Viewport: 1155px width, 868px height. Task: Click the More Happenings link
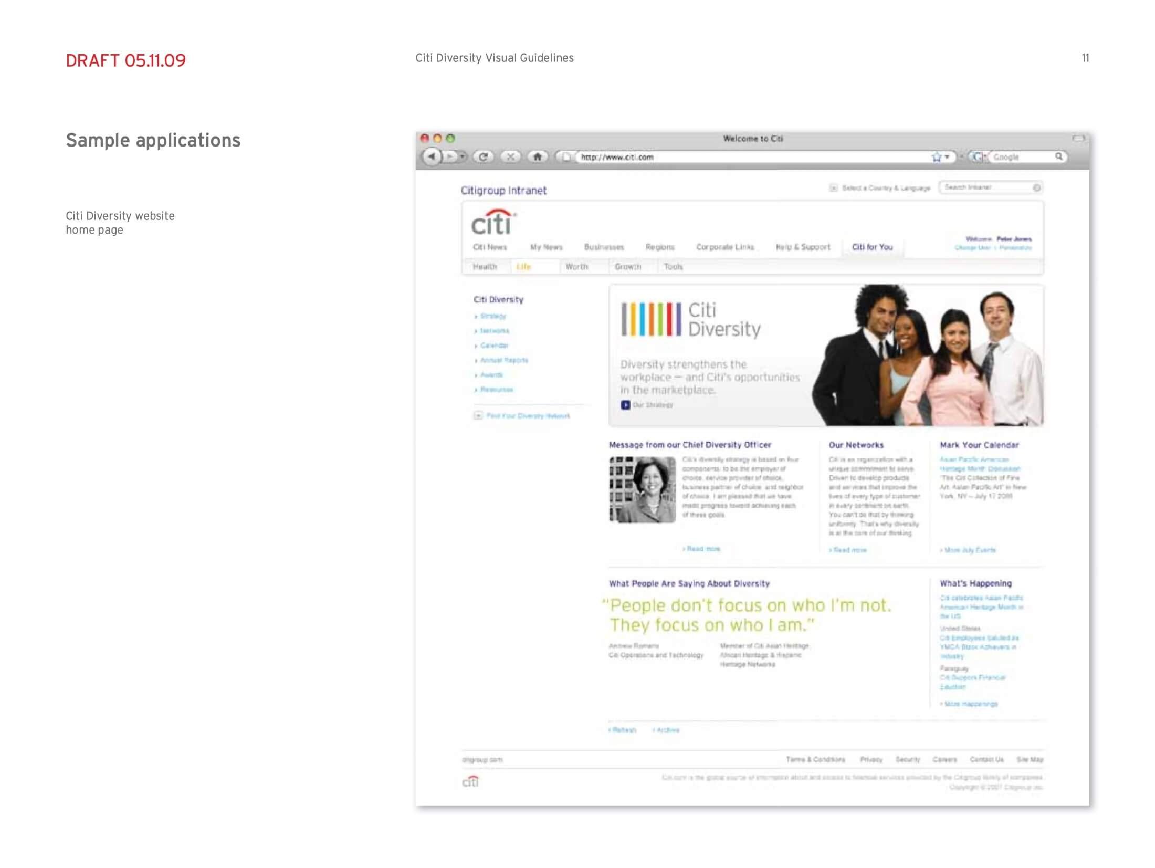point(969,704)
